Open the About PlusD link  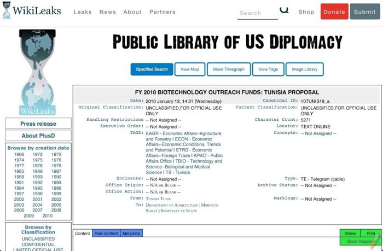pos(38,136)
